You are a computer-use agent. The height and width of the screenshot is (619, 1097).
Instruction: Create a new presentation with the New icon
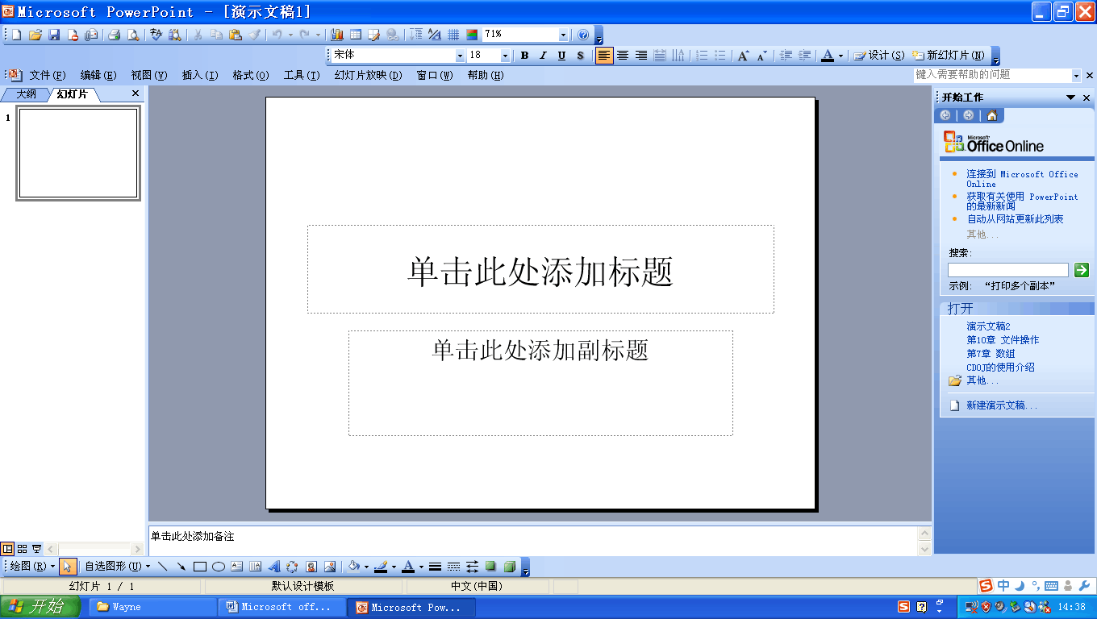click(x=16, y=35)
